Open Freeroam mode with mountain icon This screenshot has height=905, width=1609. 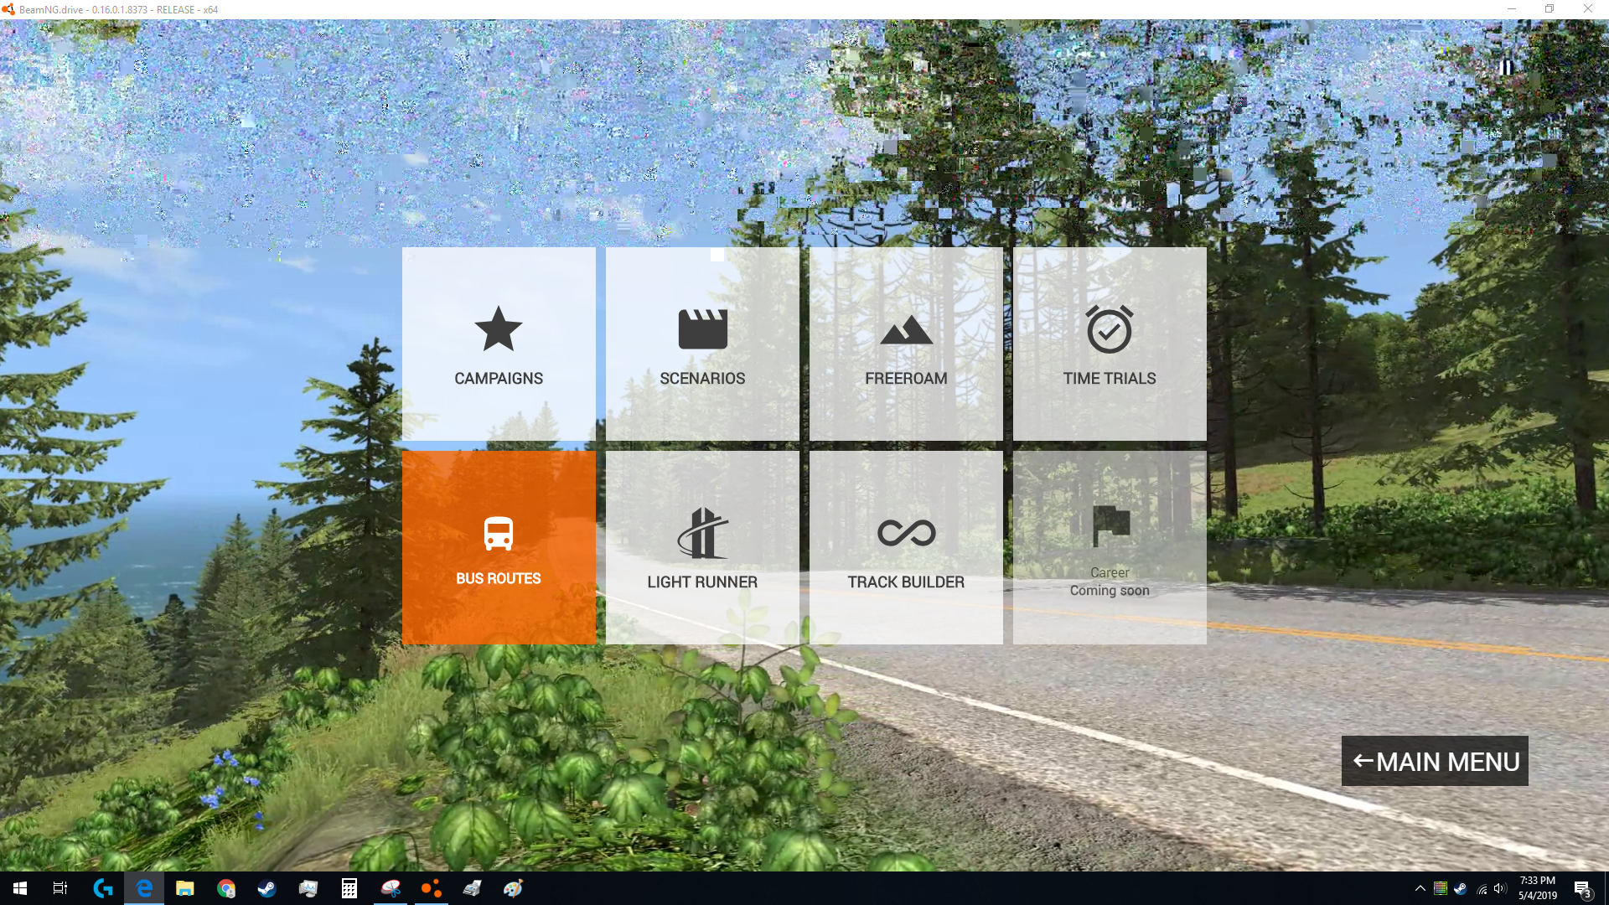click(906, 344)
